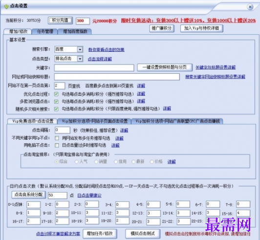Select the 最新 radio button

(133, 162)
